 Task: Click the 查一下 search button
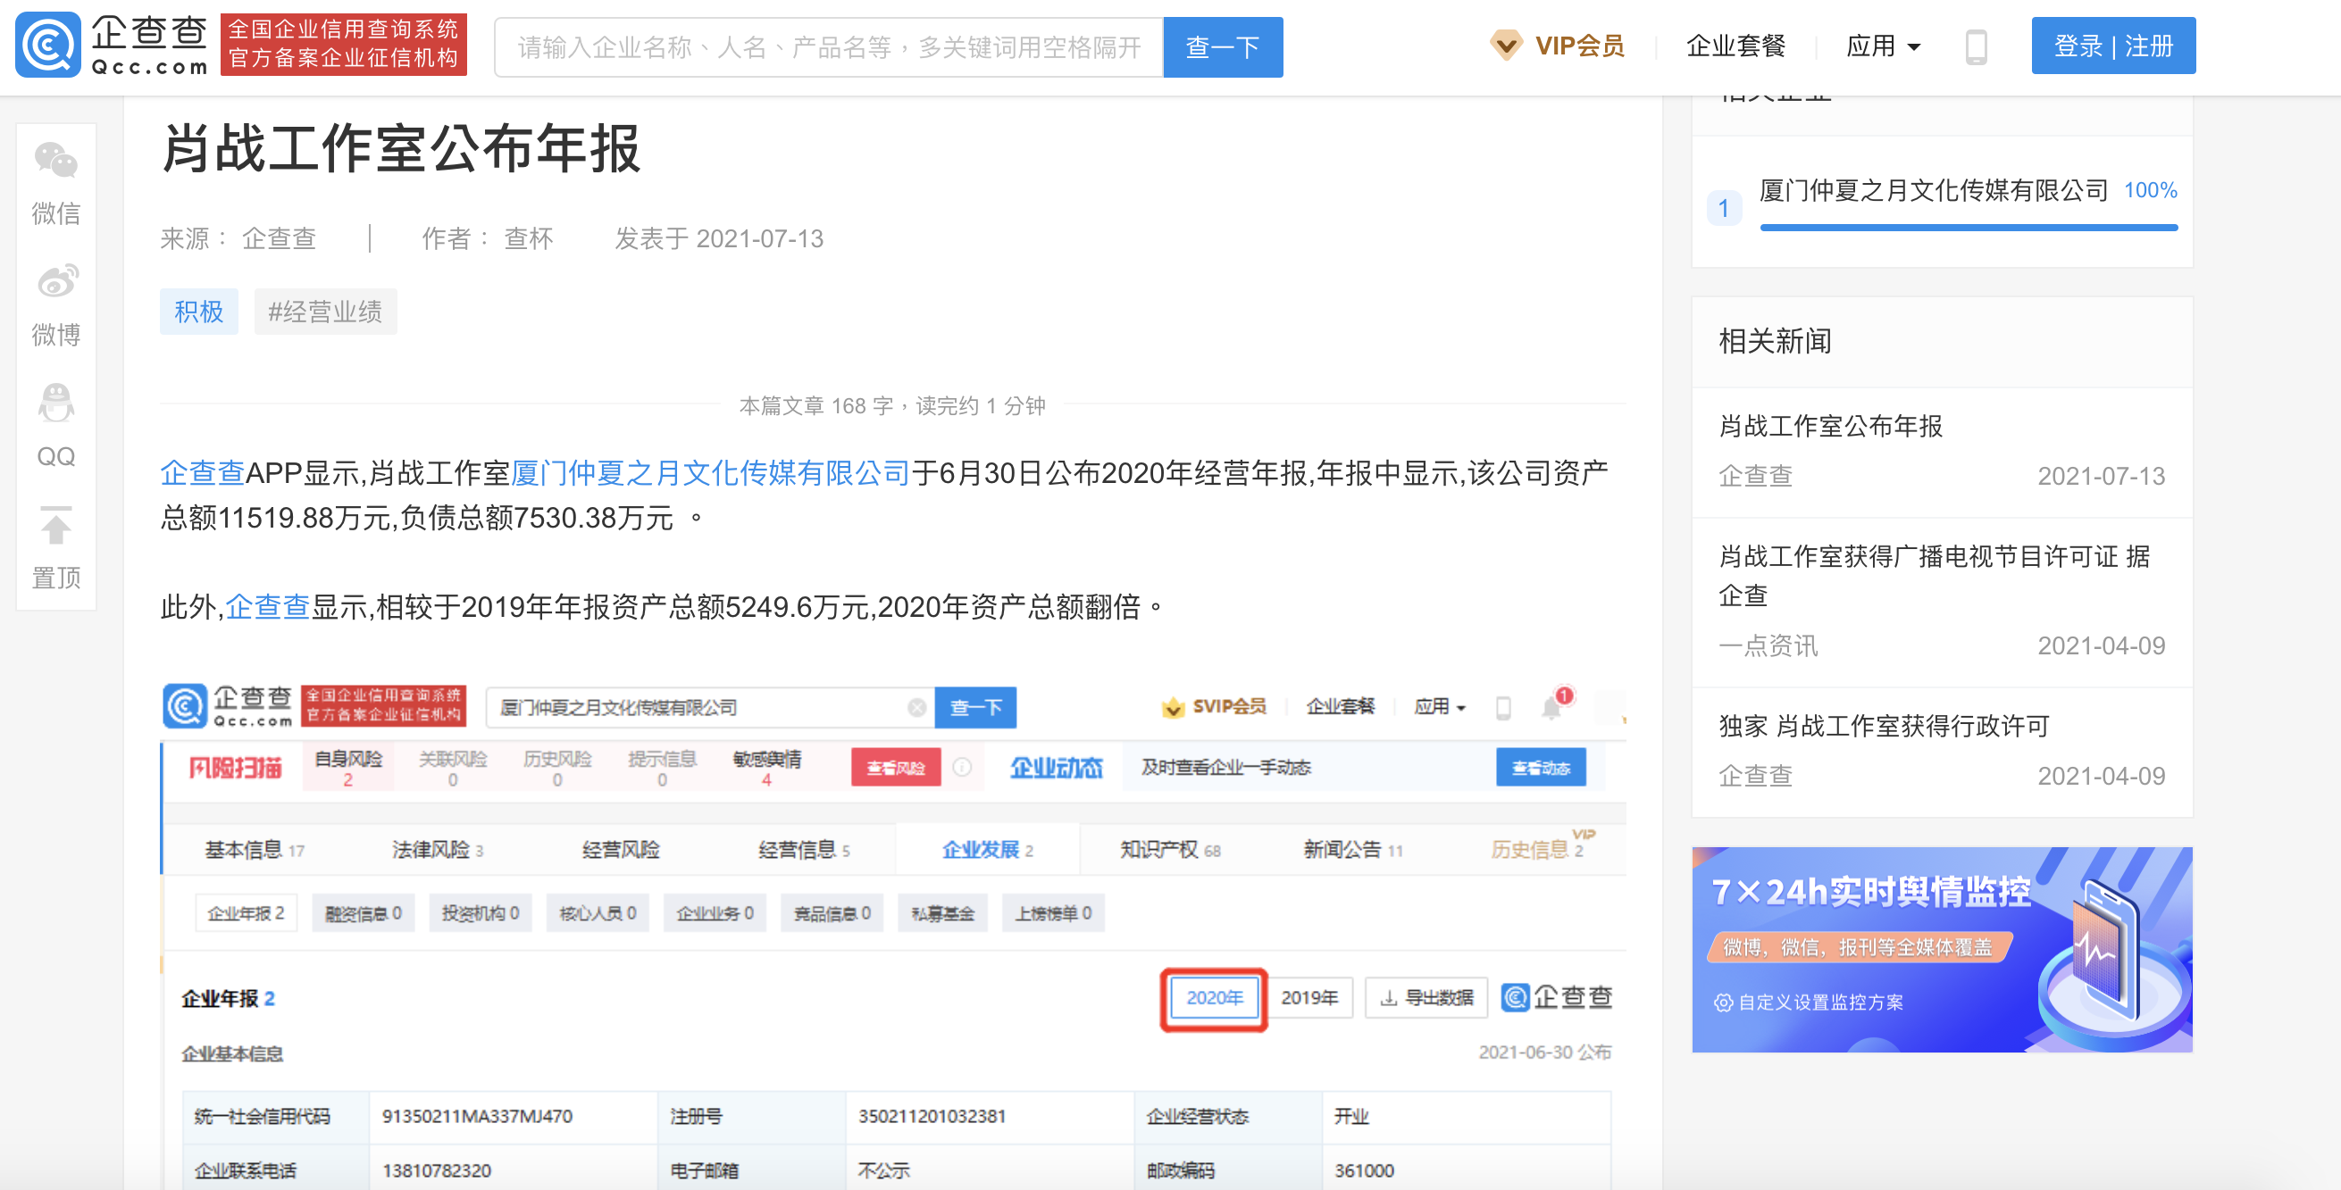tap(1222, 47)
